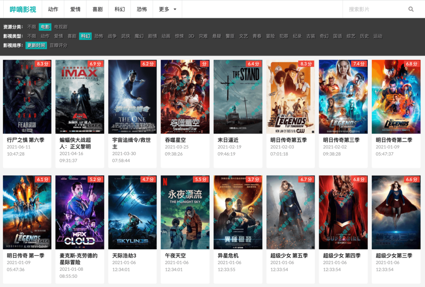Open the 动作 navigation tab
The image size is (425, 287).
point(53,9)
